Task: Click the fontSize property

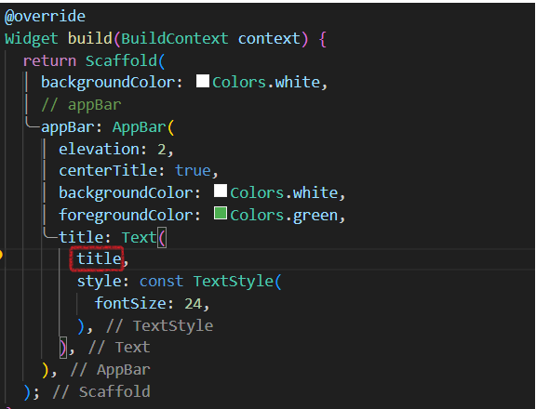Action: click(x=134, y=303)
